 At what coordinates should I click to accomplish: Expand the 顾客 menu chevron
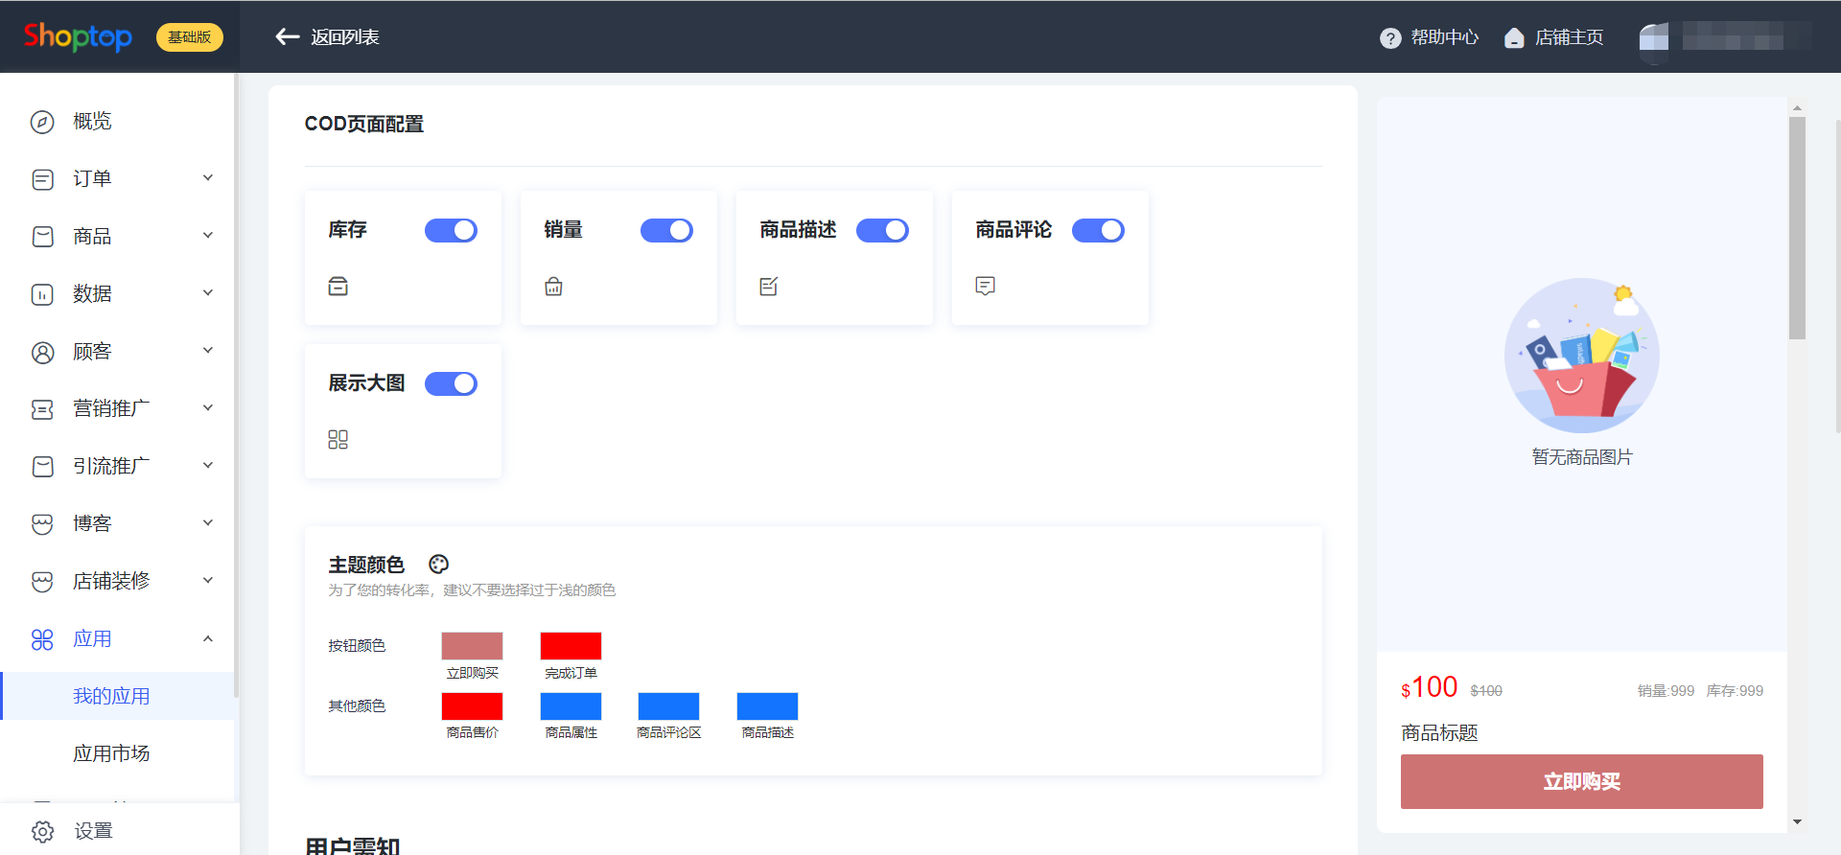[208, 351]
